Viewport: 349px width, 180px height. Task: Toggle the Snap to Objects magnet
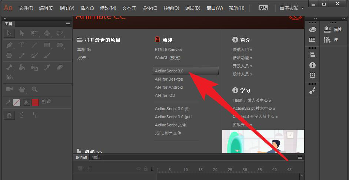click(9, 115)
